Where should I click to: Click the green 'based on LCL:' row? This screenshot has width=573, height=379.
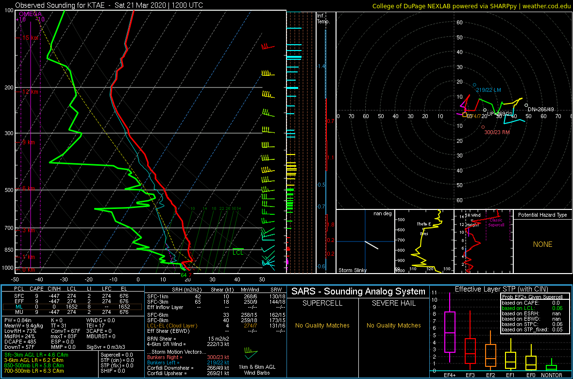(x=531, y=308)
